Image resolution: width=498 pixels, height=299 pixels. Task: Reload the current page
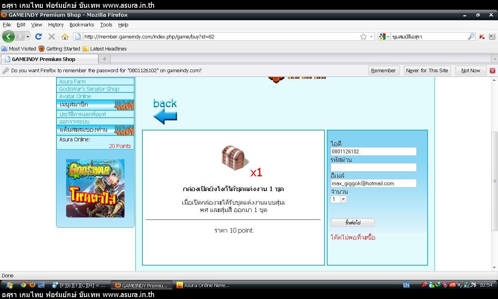(x=38, y=37)
